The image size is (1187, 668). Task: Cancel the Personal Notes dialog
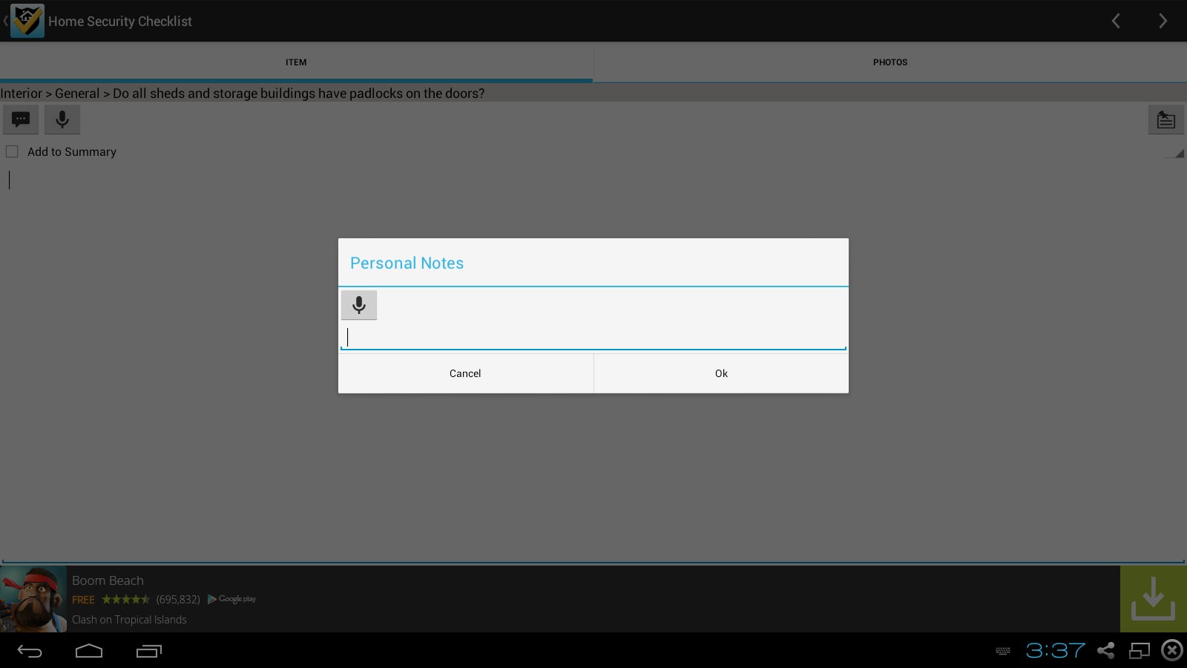(465, 373)
